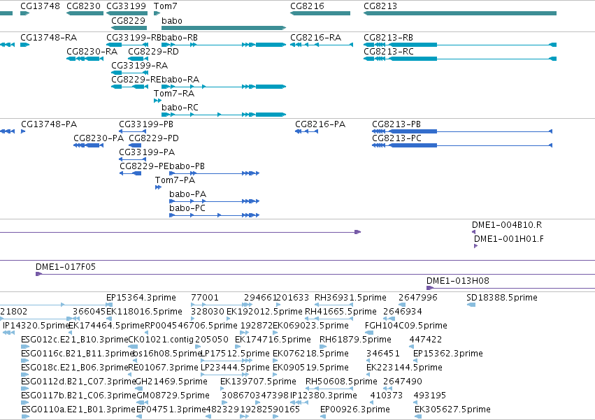
Task: Select the CG33199-PA protein label
Action: (147, 152)
